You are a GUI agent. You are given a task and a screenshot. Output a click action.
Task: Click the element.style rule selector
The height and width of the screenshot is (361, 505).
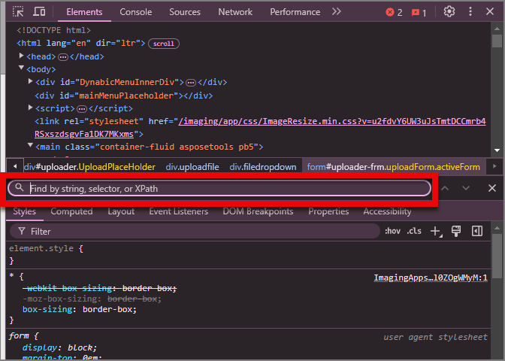click(41, 248)
